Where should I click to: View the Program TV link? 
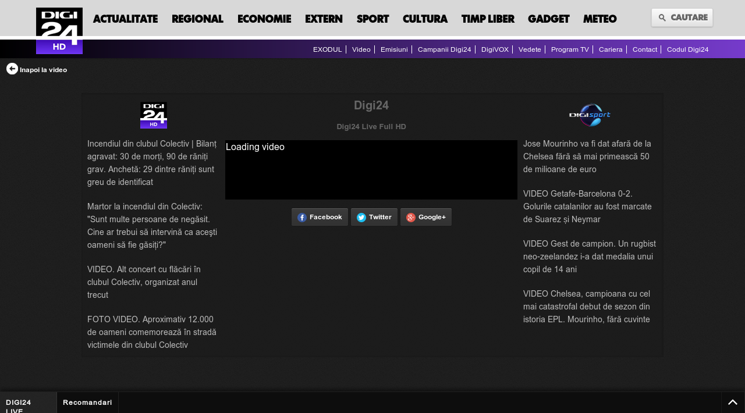click(570, 49)
